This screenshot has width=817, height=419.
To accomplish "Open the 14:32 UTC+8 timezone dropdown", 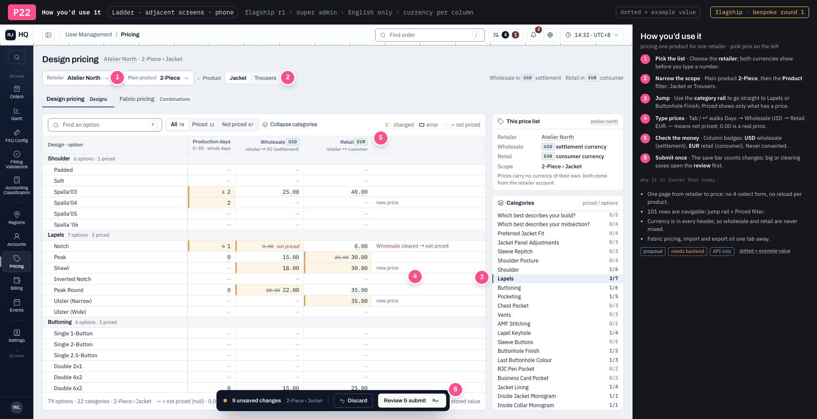I will coord(592,35).
